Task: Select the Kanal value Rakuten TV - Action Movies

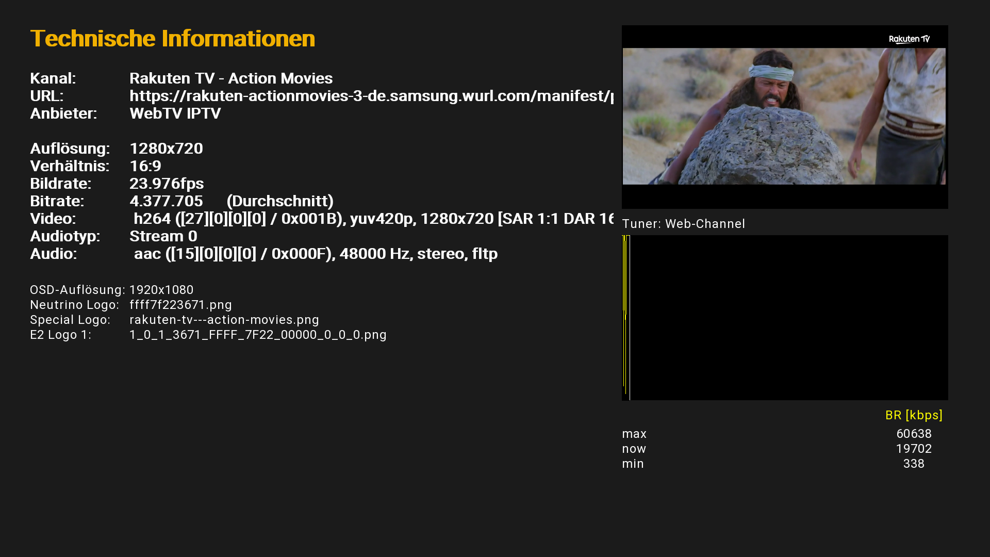Action: (231, 78)
